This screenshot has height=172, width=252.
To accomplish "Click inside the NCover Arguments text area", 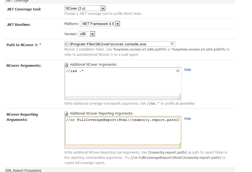I will [123, 82].
